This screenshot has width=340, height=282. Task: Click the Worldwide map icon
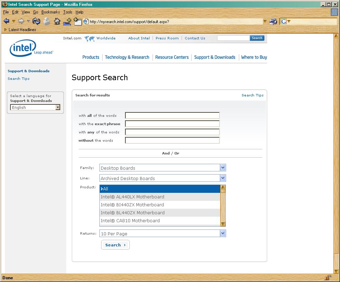(x=89, y=39)
